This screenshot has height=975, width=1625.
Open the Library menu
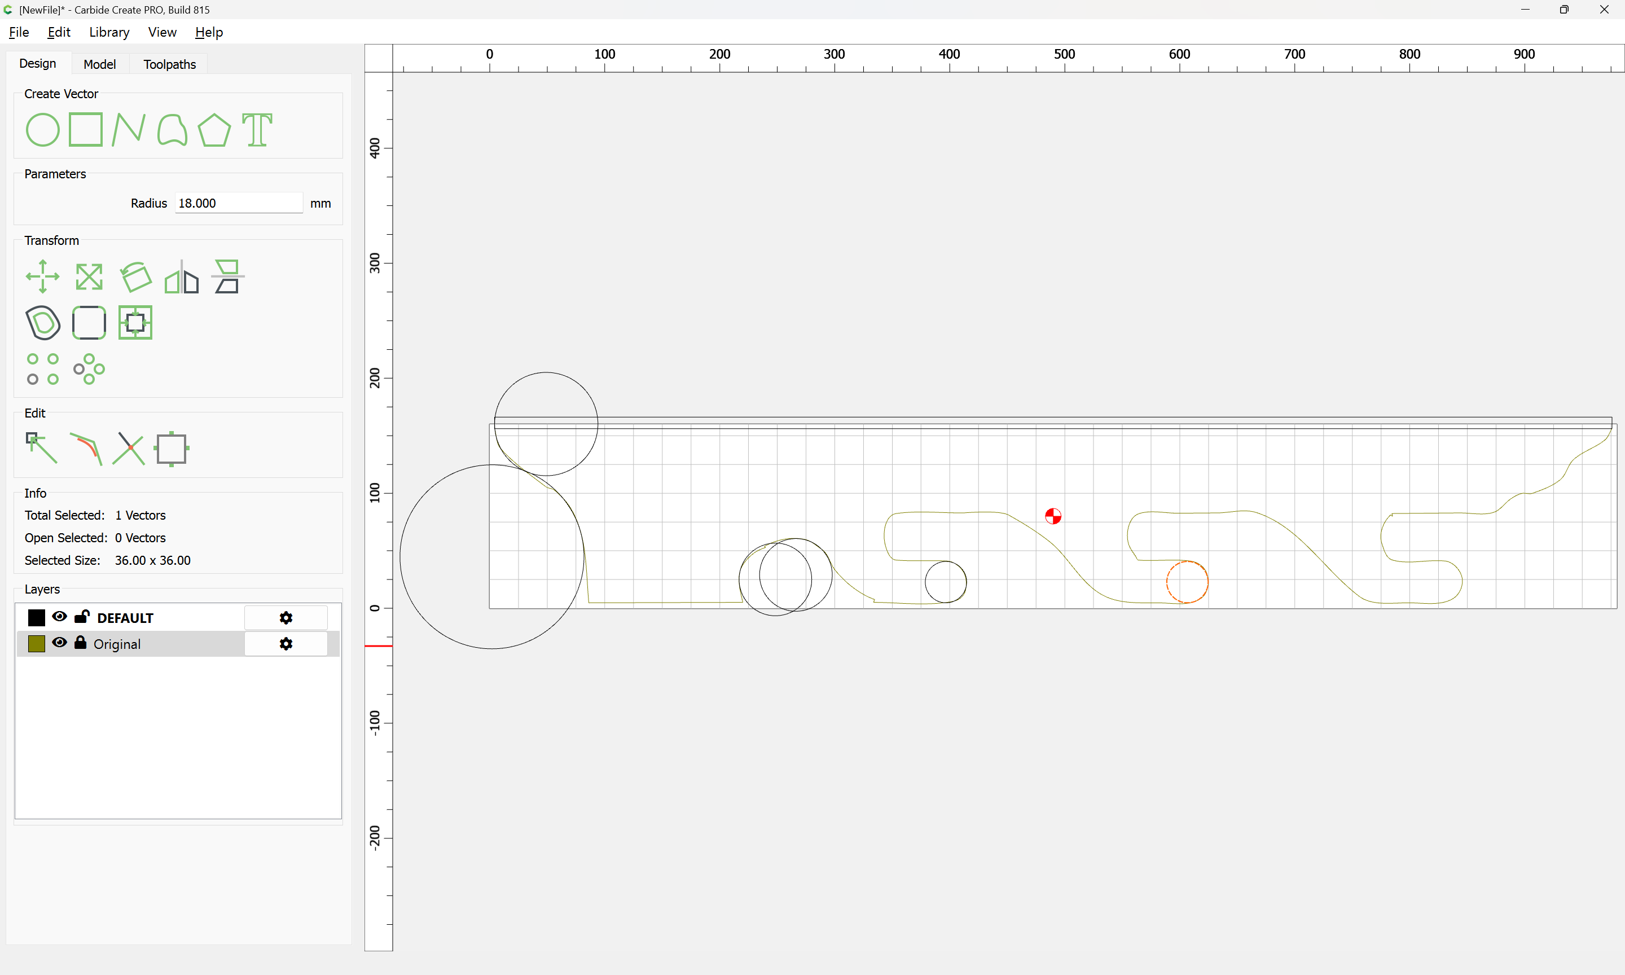tap(109, 32)
